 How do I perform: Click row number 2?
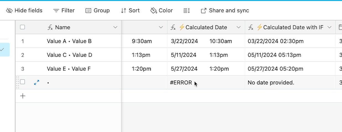[23, 55]
